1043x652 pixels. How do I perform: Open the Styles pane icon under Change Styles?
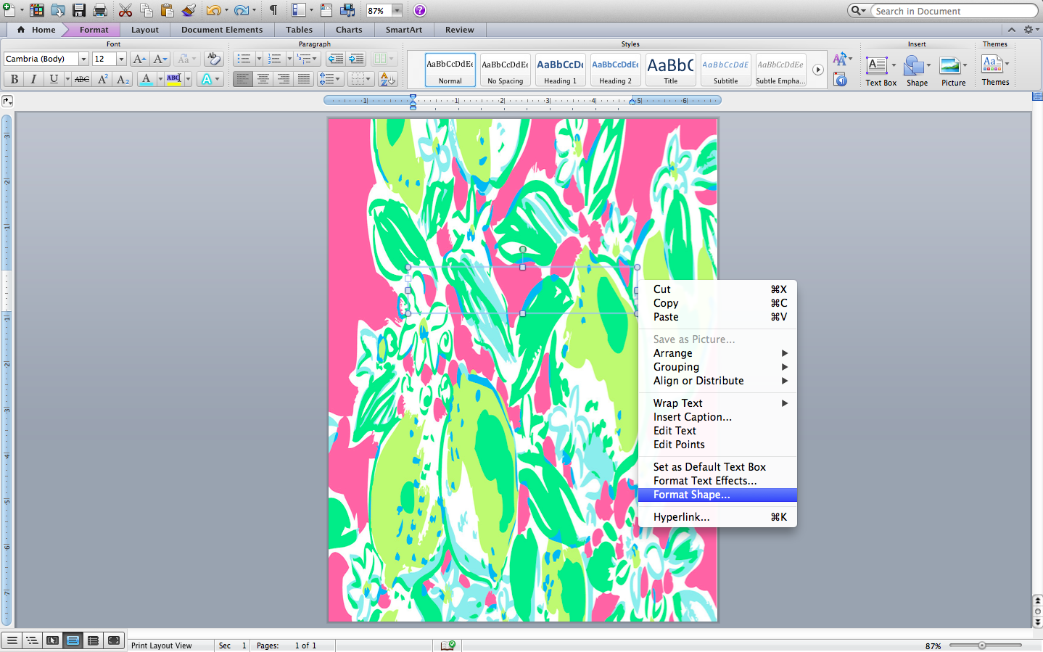pyautogui.click(x=841, y=79)
